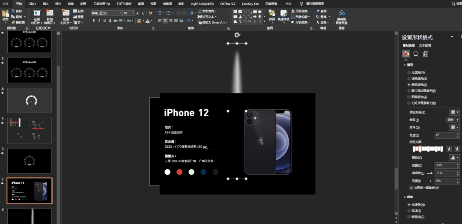Toggle underline formatting
Viewport: 462px width, 224px height.
tap(104, 21)
